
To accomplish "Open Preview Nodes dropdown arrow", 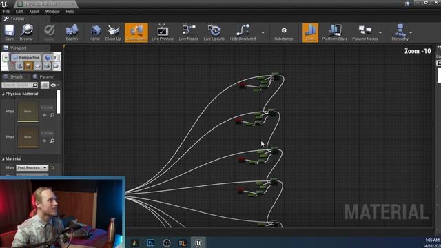I will (x=380, y=32).
